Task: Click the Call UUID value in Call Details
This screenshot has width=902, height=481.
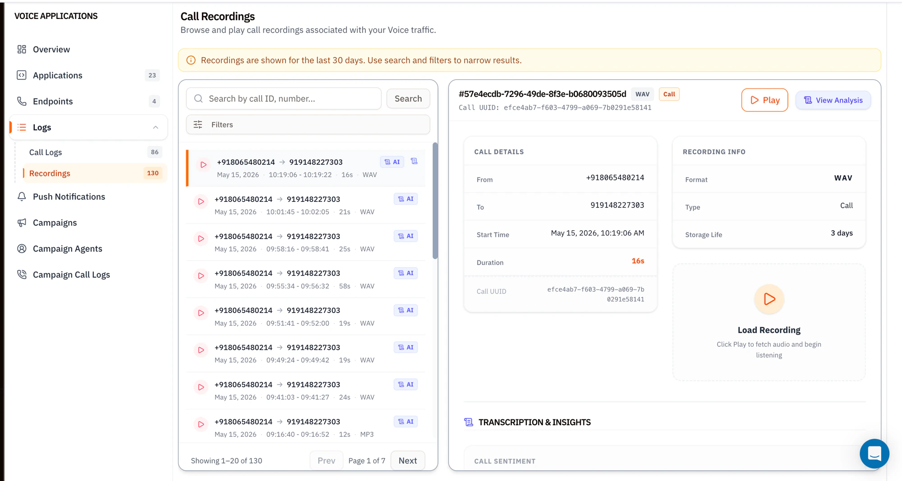Action: (x=596, y=294)
